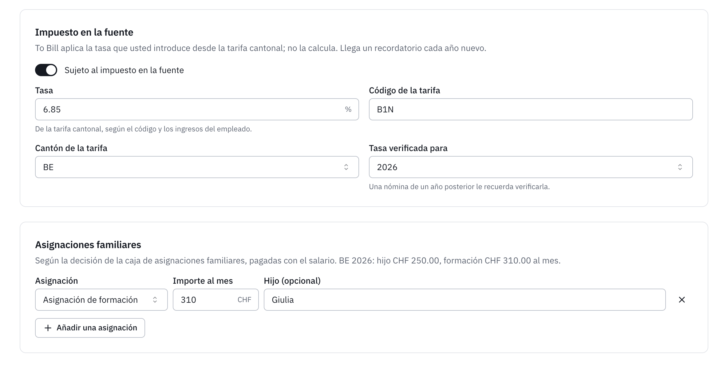Edit the Hijo field containing Giulia

click(x=465, y=300)
